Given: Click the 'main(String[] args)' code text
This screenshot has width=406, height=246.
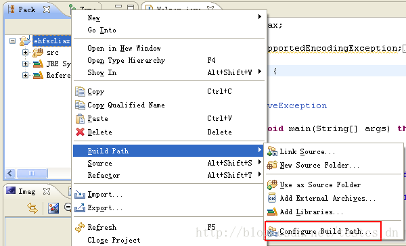Looking at the screenshot, I should coord(339,128).
